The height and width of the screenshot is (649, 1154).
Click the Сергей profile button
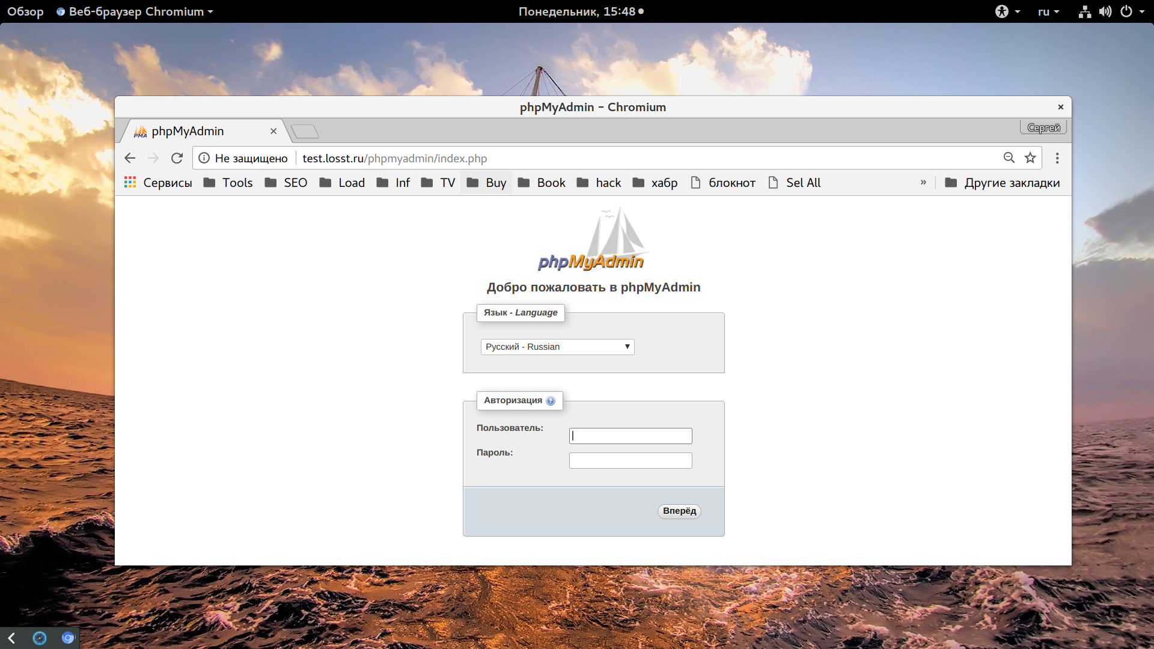click(1043, 127)
